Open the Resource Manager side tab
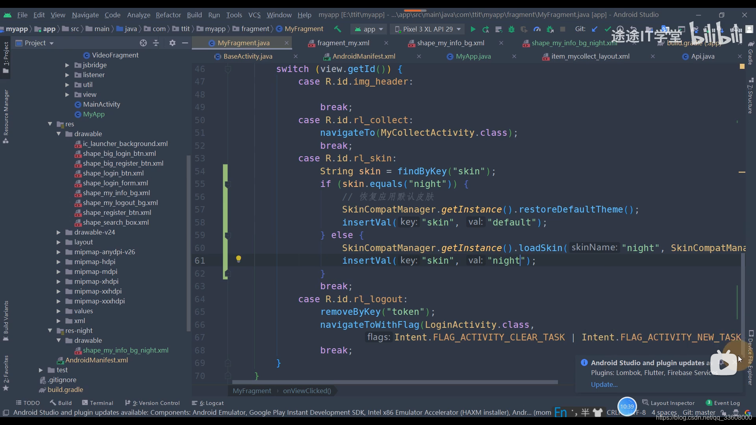 (6, 116)
